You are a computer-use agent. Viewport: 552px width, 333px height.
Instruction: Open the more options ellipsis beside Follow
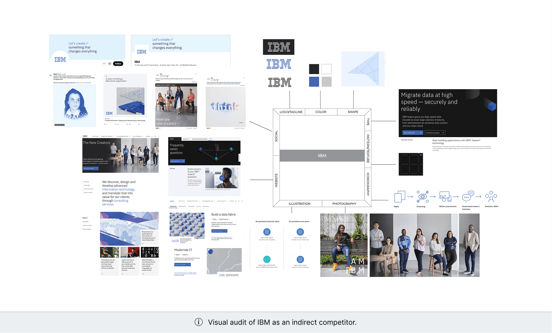click(104, 64)
